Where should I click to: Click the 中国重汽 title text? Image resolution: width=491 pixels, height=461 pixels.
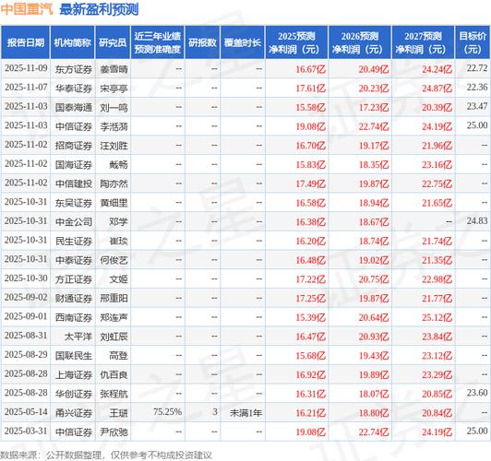pos(27,9)
